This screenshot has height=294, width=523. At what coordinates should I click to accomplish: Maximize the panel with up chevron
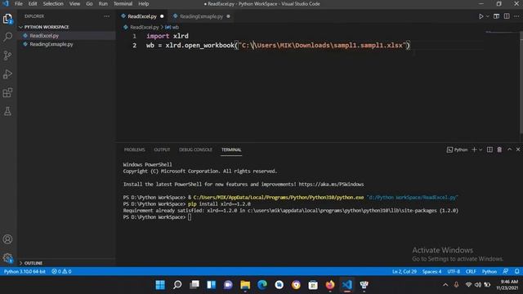(x=509, y=149)
